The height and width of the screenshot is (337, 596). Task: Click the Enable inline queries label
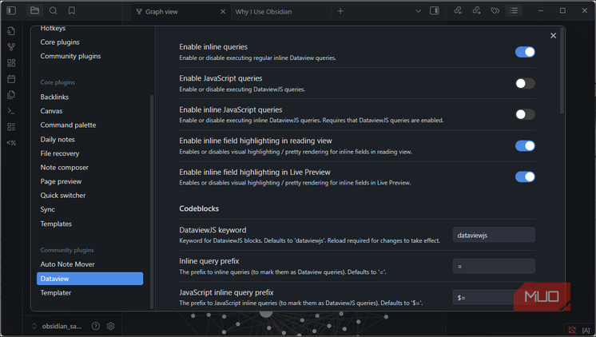coord(213,47)
